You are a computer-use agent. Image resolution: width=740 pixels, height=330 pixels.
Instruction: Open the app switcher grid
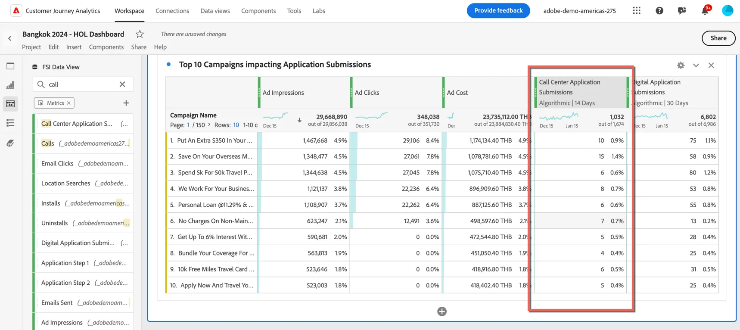[x=637, y=11]
